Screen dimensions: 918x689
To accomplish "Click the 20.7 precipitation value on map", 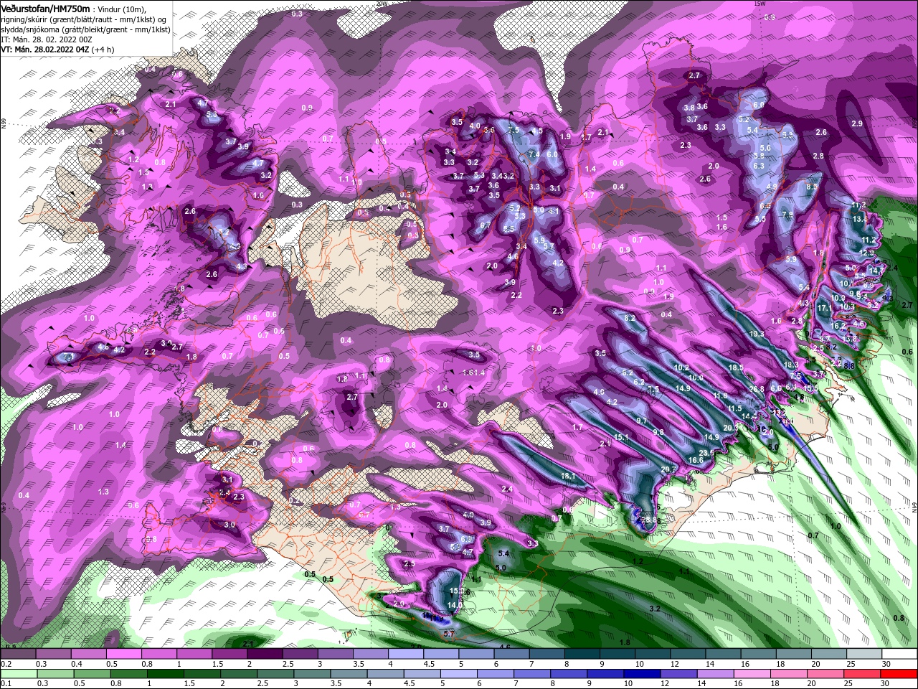I will click(x=668, y=469).
